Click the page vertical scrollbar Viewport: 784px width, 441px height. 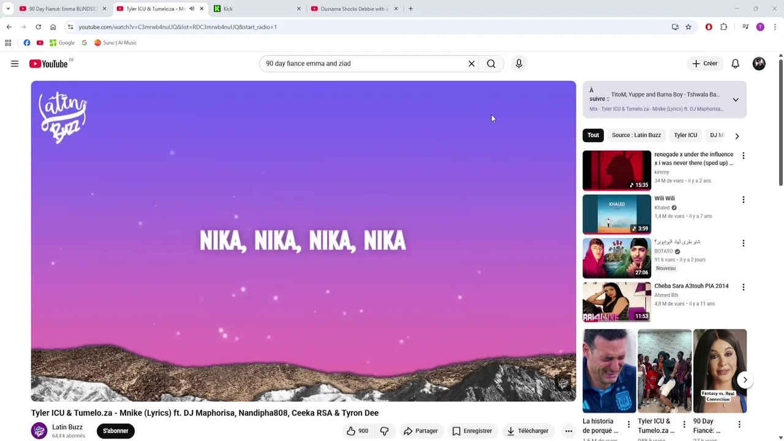(780, 123)
